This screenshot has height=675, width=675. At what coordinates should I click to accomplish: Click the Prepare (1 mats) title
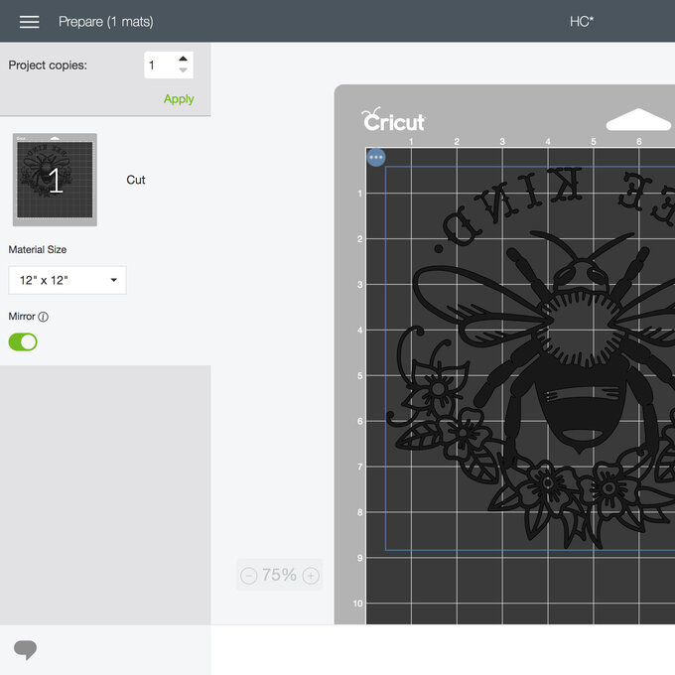coord(106,22)
